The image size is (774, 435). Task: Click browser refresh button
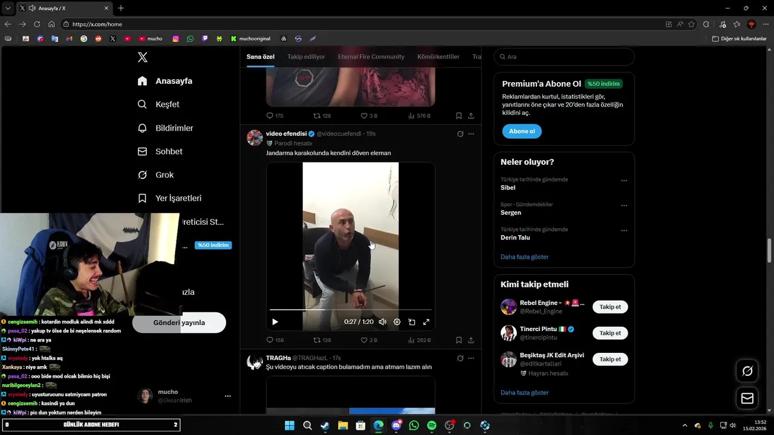37,24
